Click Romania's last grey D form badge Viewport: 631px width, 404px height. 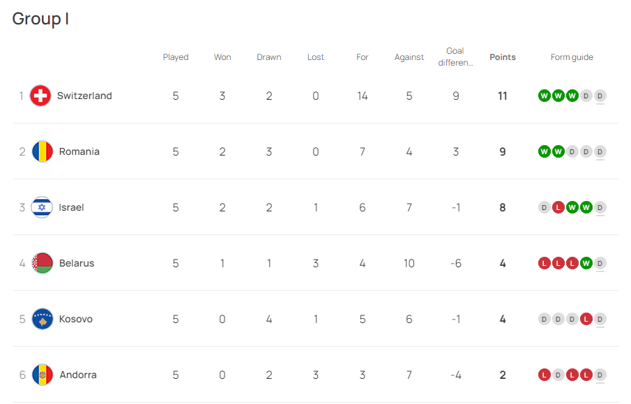tap(600, 151)
